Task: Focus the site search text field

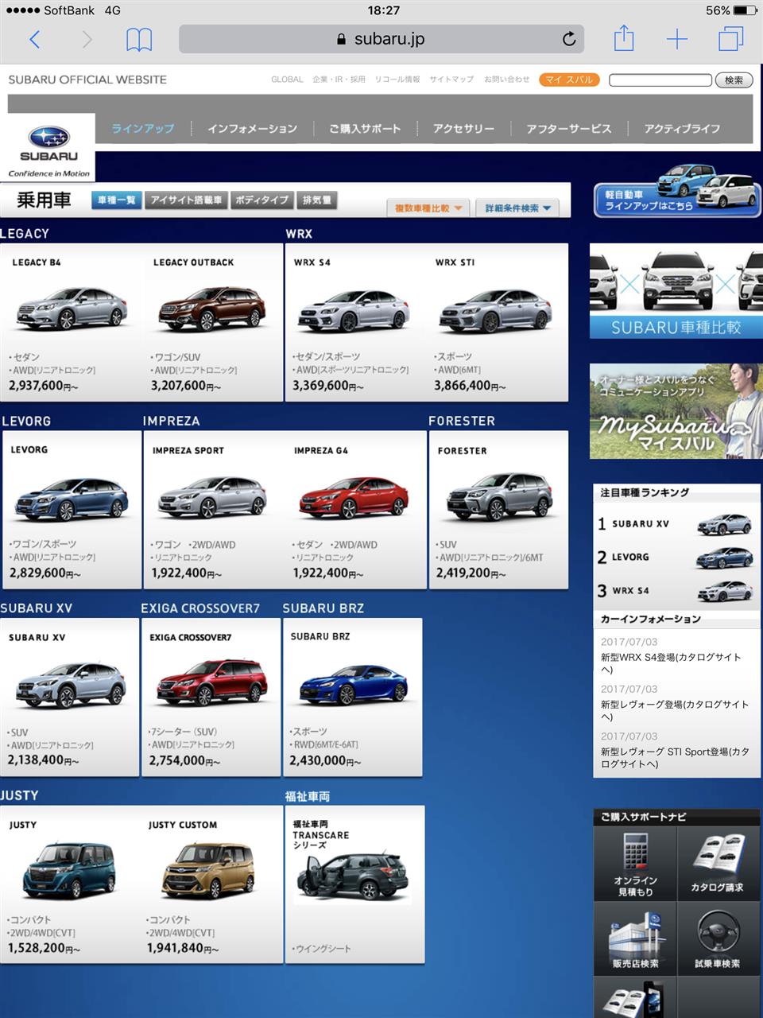Action: (x=660, y=80)
